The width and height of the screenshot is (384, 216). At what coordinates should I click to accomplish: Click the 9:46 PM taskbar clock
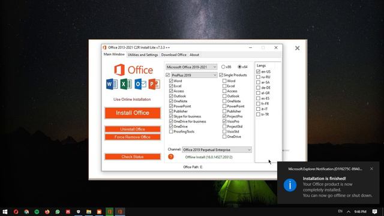360,212
